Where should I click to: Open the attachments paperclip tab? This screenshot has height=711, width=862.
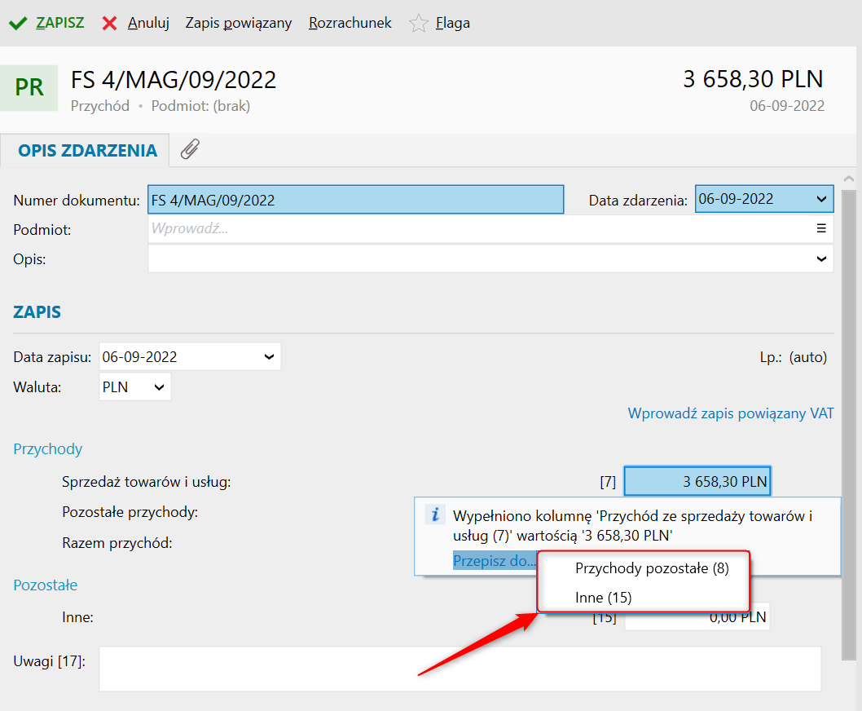click(190, 149)
